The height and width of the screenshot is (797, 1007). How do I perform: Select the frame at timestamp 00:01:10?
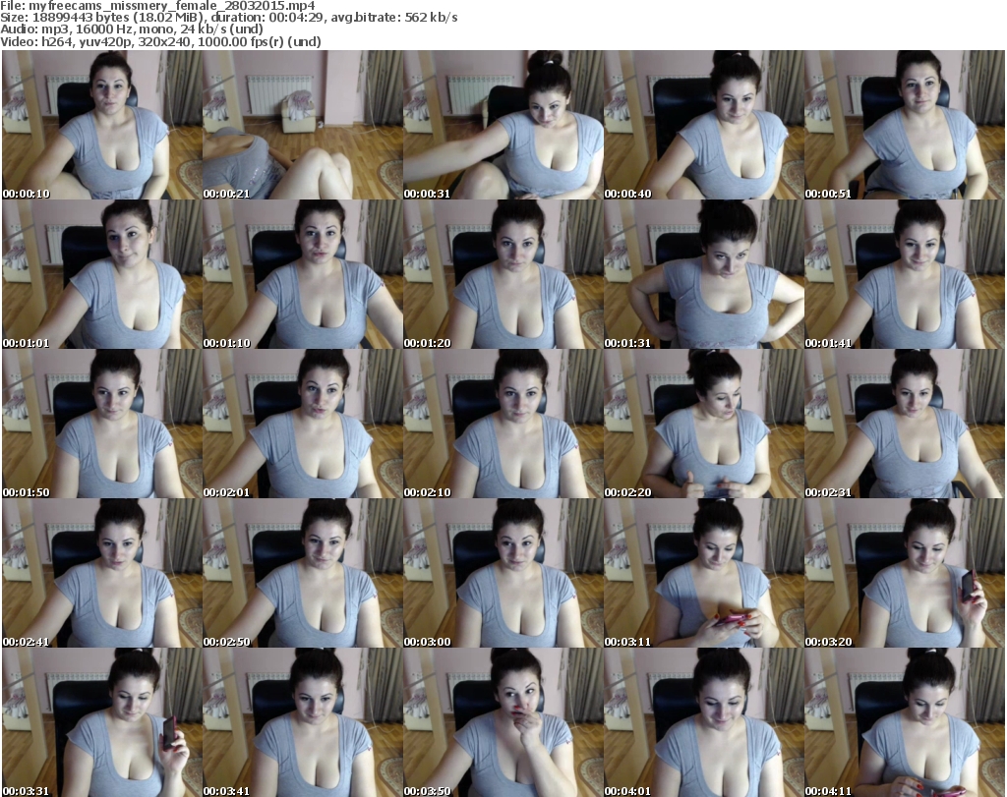(303, 274)
